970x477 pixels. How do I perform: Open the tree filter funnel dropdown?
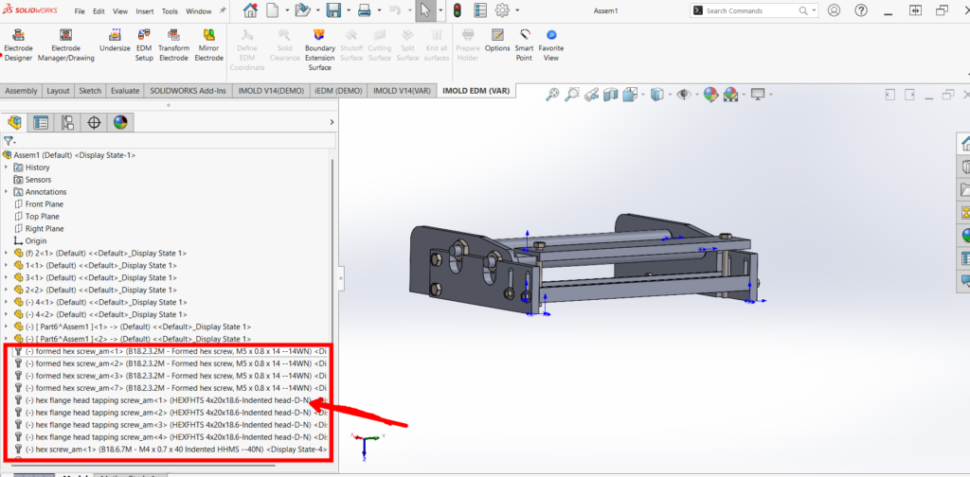click(9, 142)
